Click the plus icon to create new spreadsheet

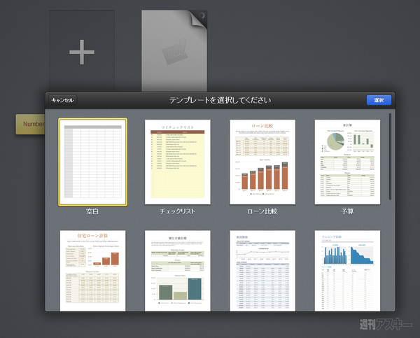[82, 52]
